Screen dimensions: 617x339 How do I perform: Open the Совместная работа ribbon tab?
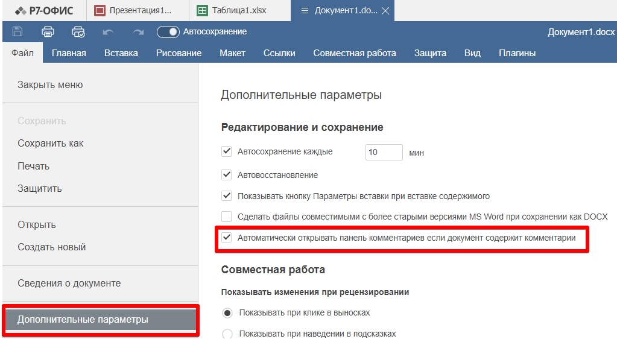354,53
